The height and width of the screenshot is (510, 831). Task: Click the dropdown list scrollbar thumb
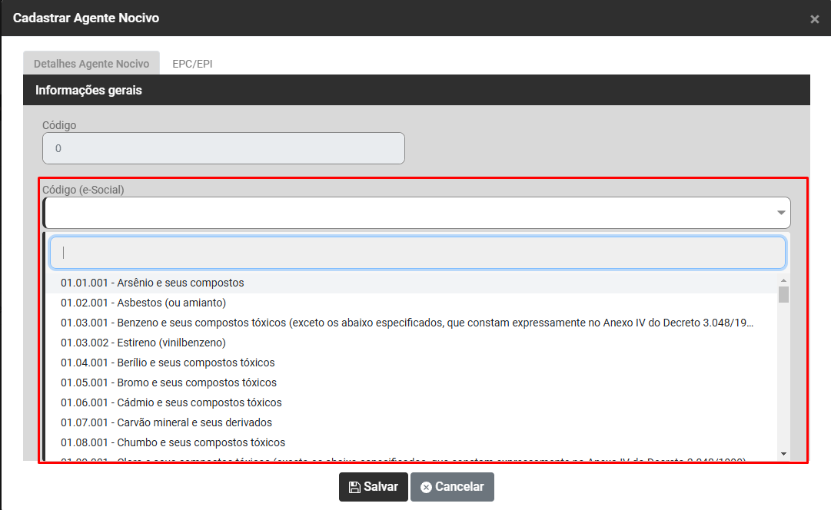point(784,294)
